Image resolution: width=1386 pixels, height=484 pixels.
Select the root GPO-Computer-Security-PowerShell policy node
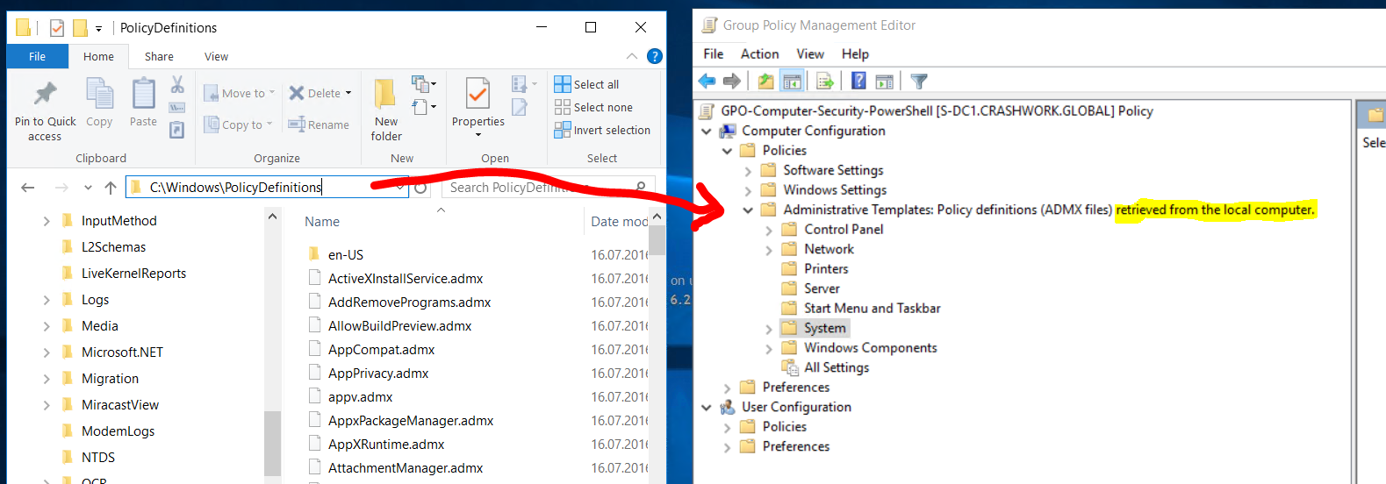(927, 111)
